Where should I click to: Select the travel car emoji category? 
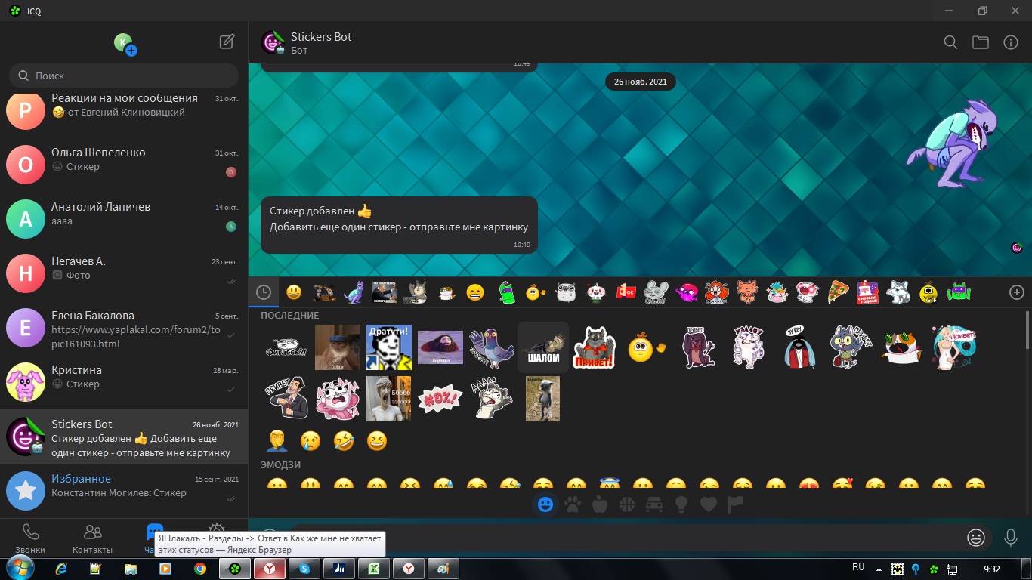click(654, 504)
